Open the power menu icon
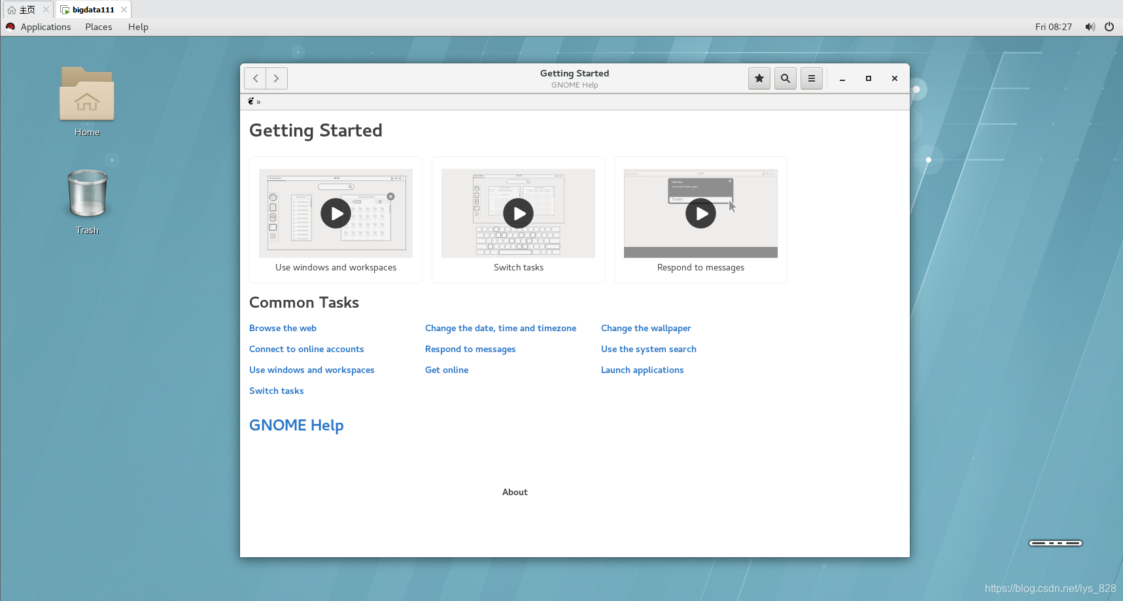The width and height of the screenshot is (1123, 601). pyautogui.click(x=1109, y=27)
